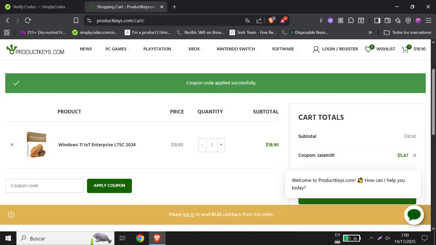Screen dimensions: 436x245
Task: Go back to the previous page
Action: pos(8,20)
